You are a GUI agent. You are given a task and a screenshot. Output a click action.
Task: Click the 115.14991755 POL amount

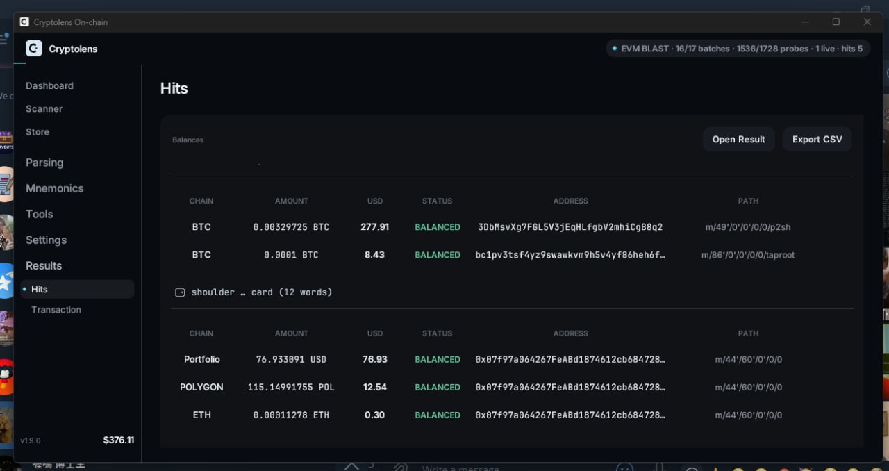pyautogui.click(x=291, y=387)
